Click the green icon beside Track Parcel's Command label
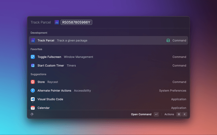The height and width of the screenshot is (135, 217). coord(168,40)
